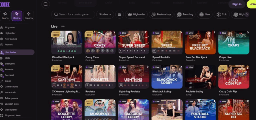Open the XXXtreme Lightning Roulette thumbnail
256x120 pixels.
(x=66, y=77)
